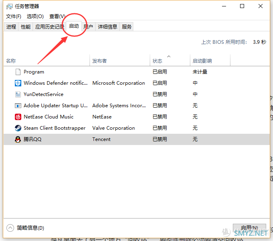This screenshot has width=273, height=241.
Task: Click 已禁用 status in Steam row
Action: point(160,128)
